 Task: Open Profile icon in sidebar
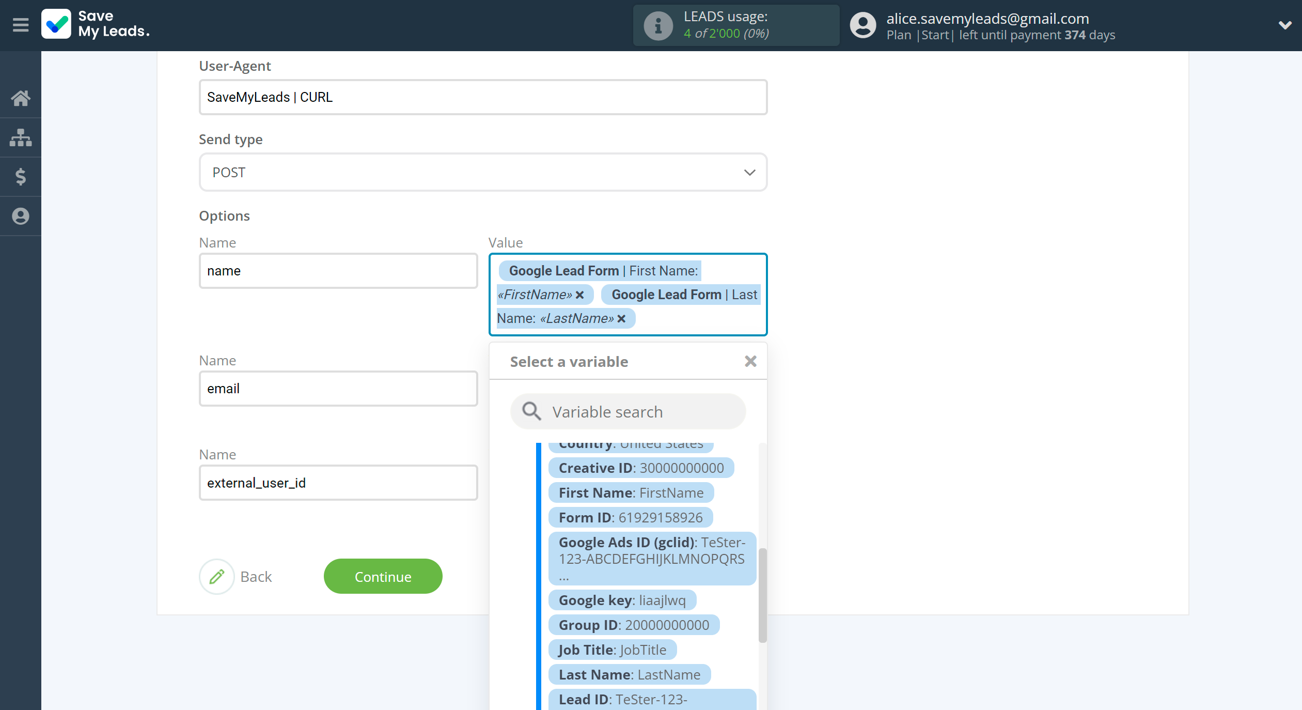coord(21,216)
